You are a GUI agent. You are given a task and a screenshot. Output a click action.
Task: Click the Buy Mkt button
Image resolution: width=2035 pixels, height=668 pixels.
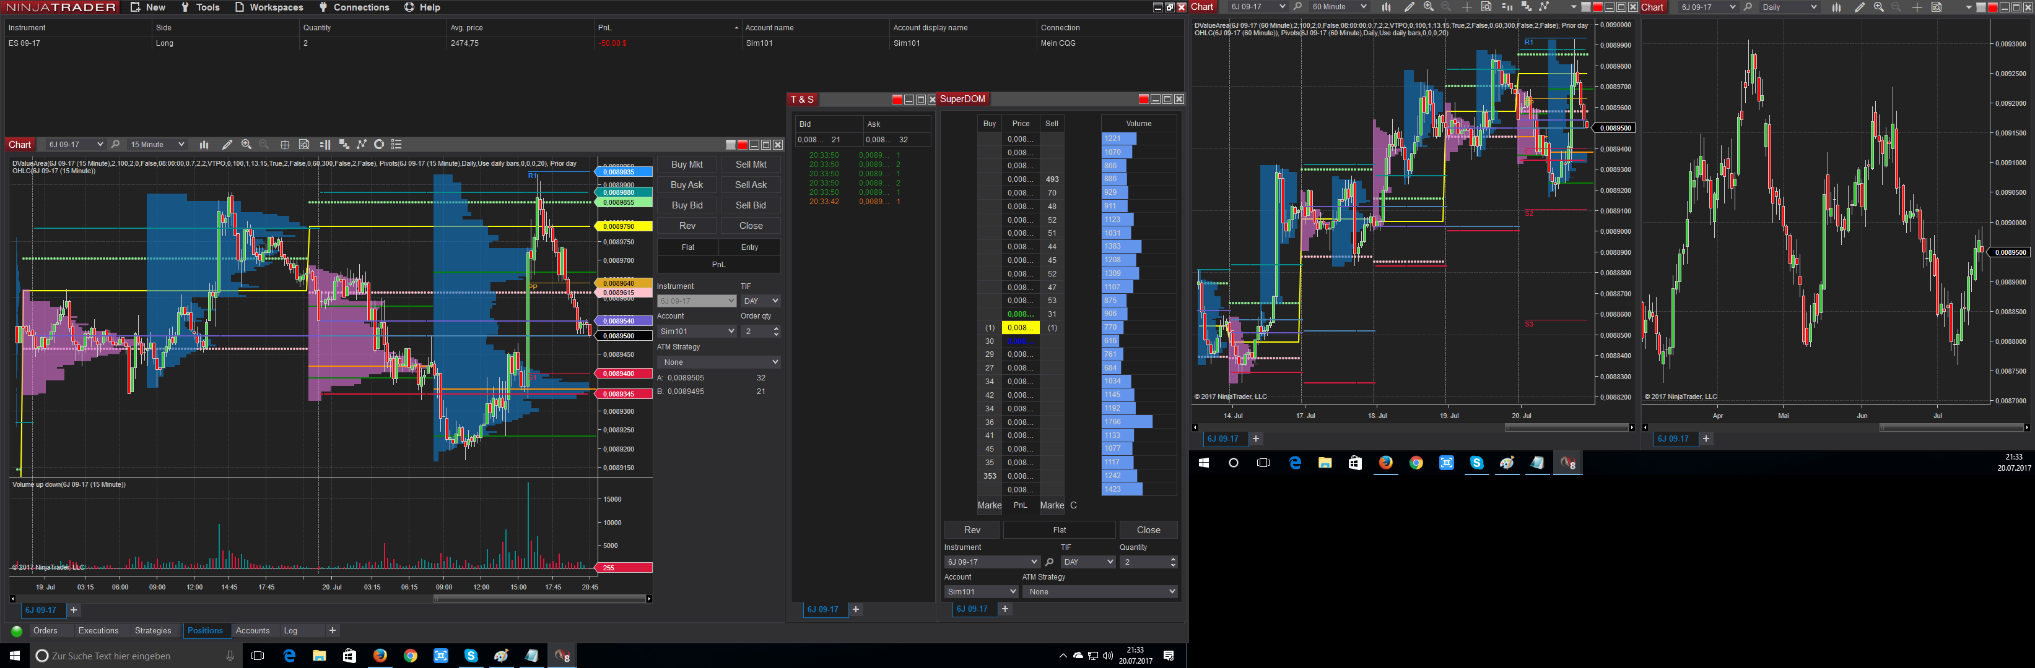[687, 164]
